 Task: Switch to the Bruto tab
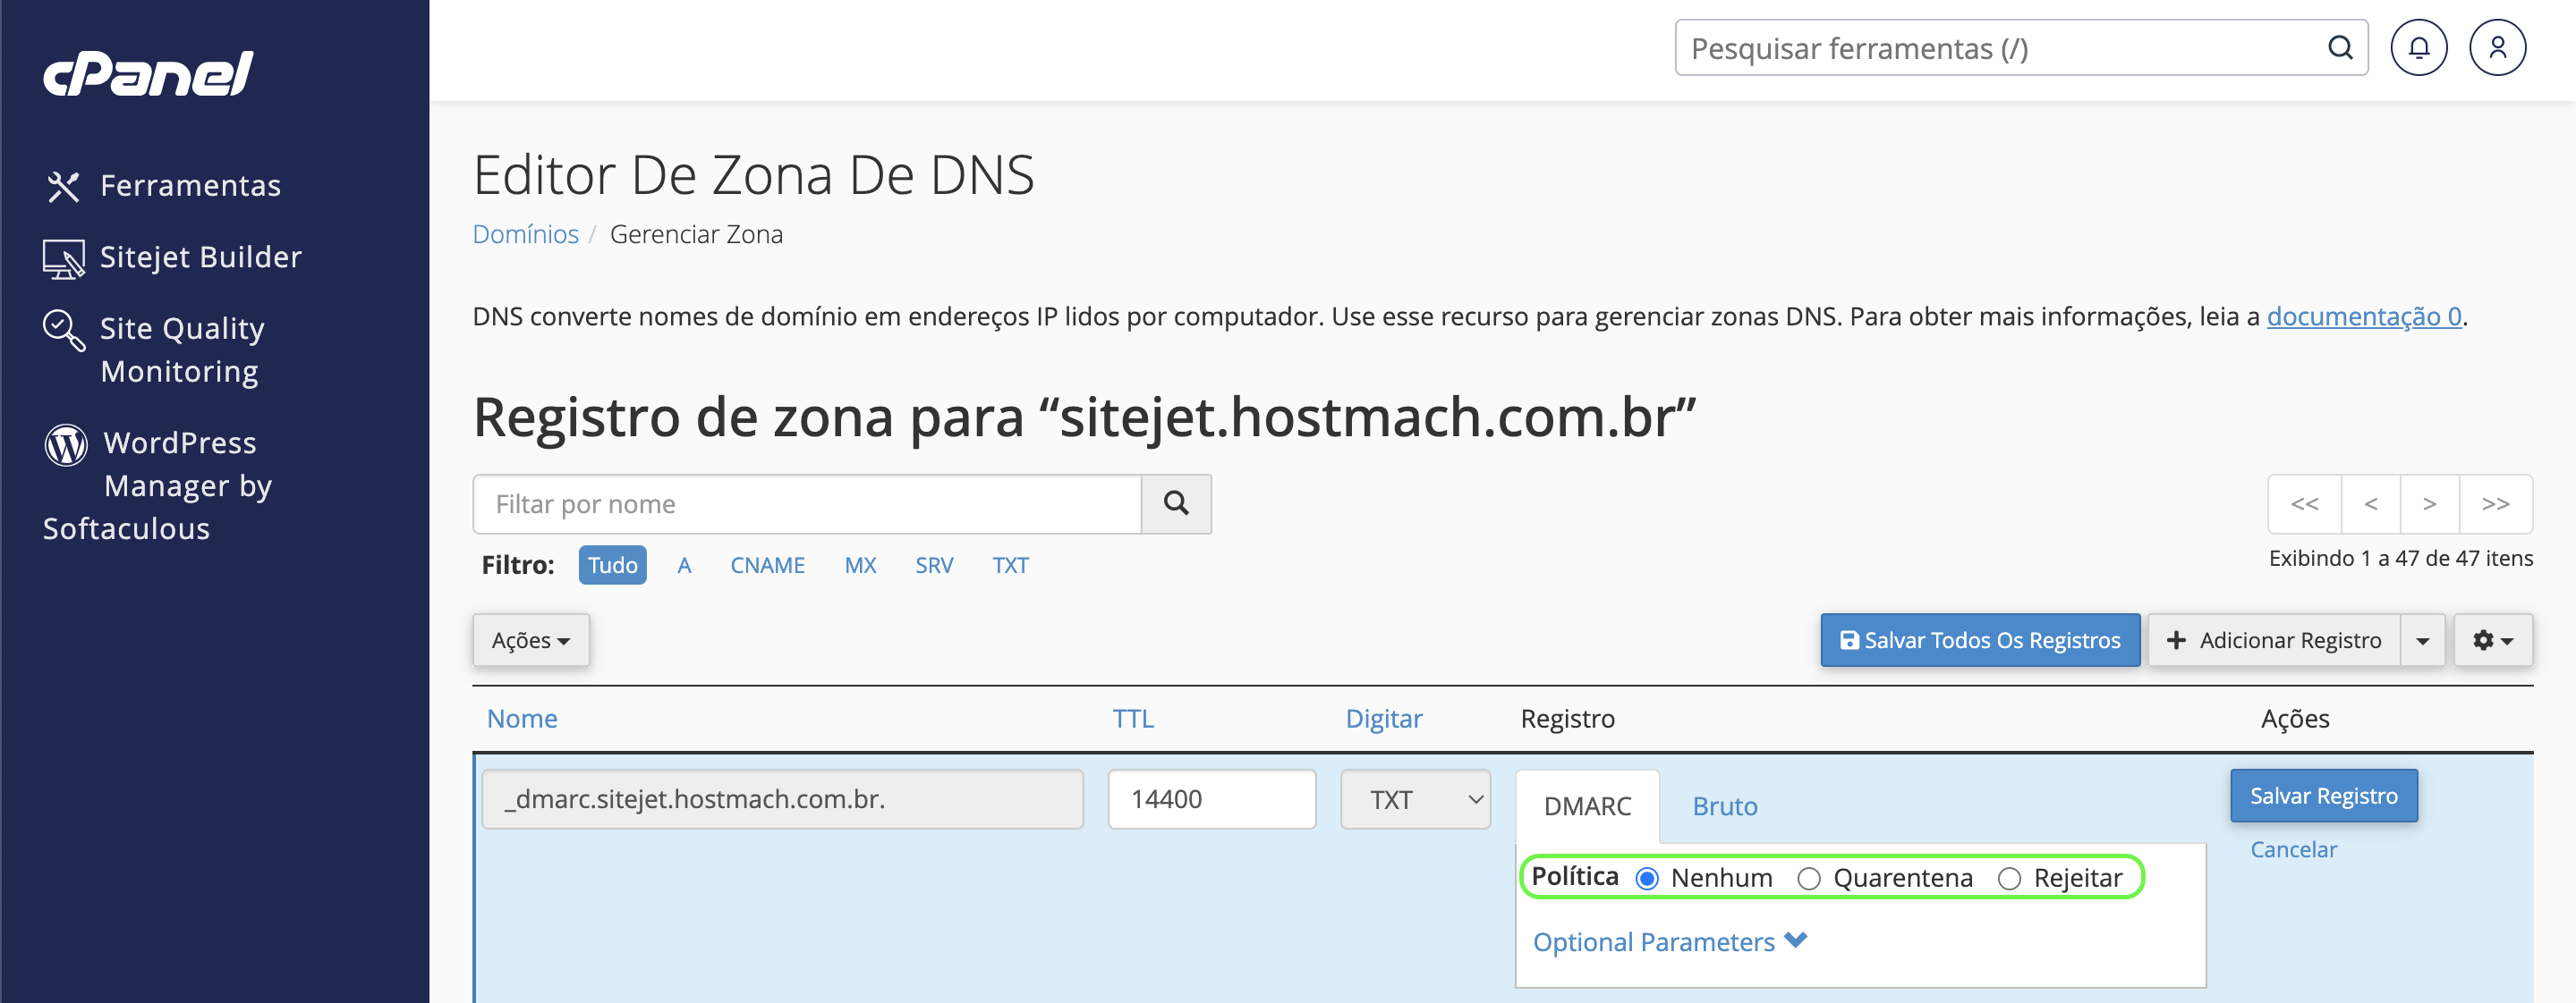1724,805
